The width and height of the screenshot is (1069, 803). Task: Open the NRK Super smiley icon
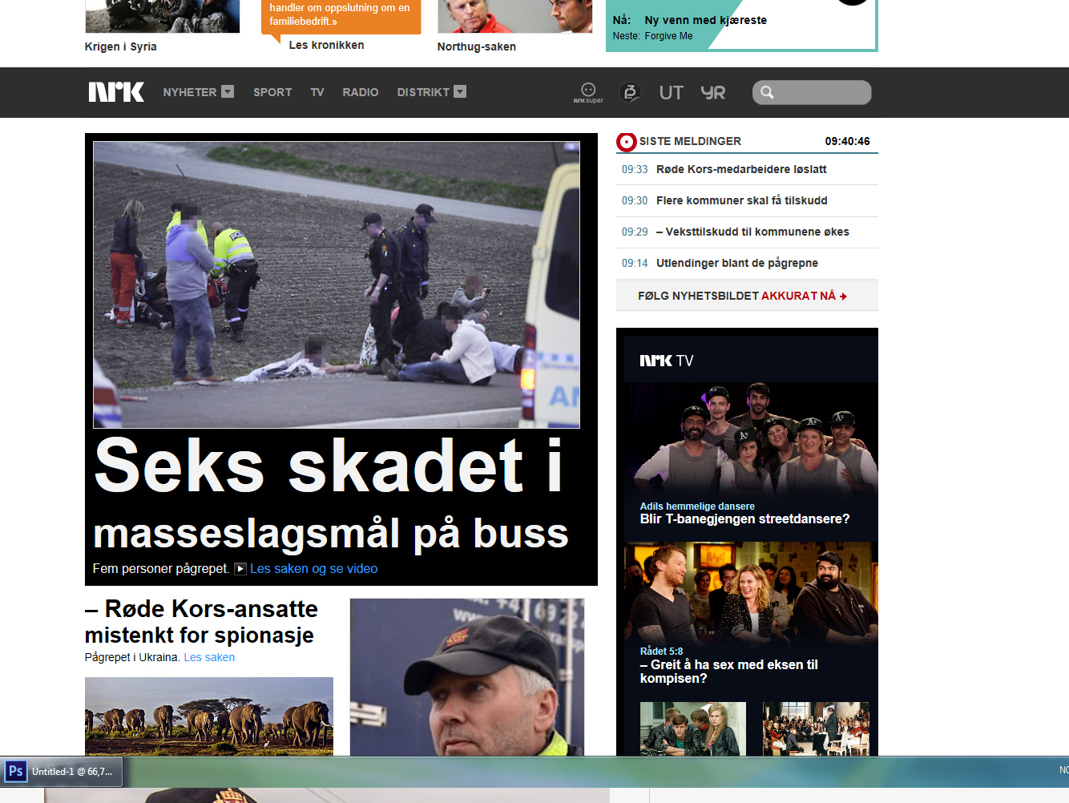click(588, 92)
